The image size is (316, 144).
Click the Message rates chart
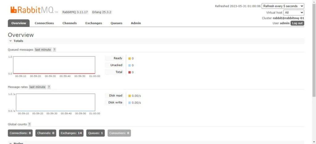click(56, 102)
